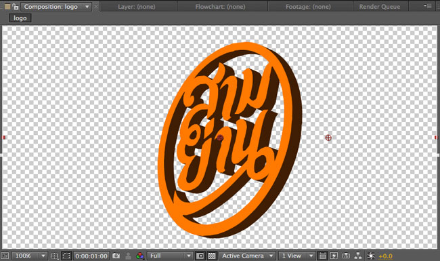Take a snapshot with the camera icon
This screenshot has height=261, width=440.
tap(116, 256)
